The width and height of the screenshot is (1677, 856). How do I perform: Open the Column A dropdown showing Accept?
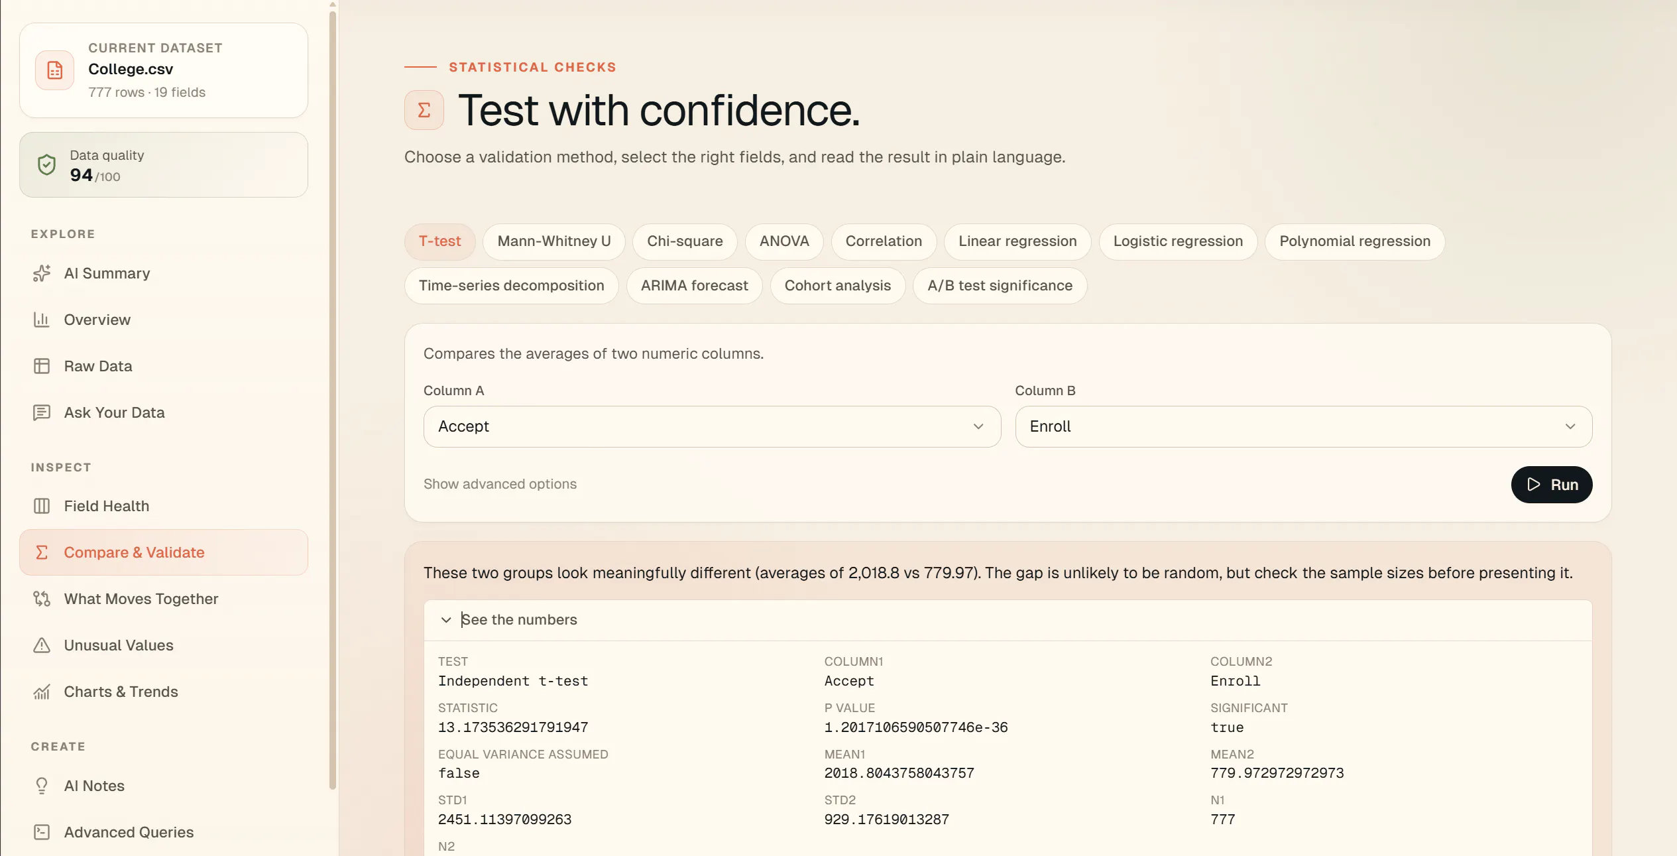tap(712, 426)
